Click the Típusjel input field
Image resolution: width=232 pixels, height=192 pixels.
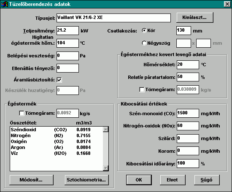pos(113,18)
